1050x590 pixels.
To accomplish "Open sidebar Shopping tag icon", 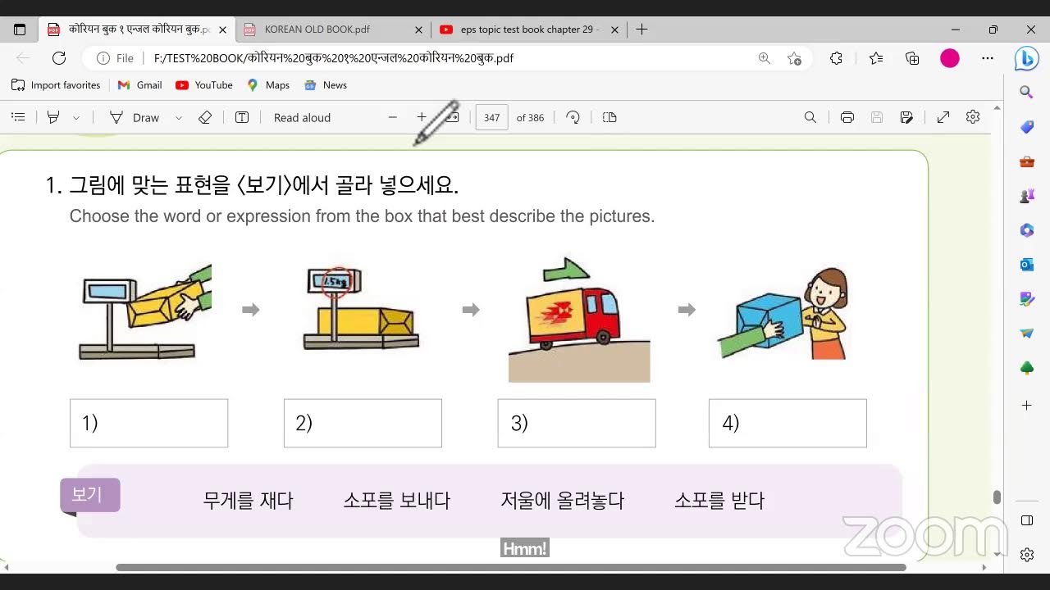I will 1027,127.
